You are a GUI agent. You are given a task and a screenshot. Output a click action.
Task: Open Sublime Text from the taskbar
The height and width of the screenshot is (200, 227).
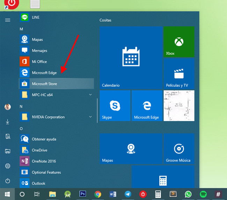173,194
